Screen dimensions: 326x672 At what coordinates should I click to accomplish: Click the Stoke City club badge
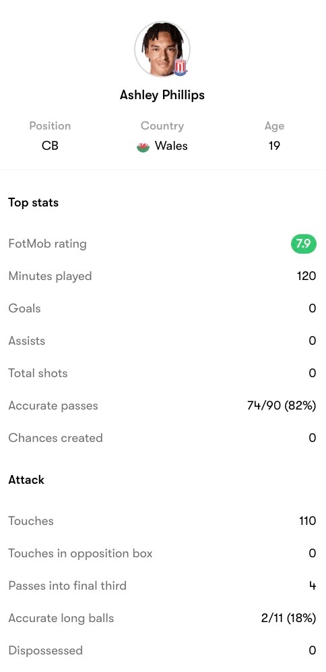pyautogui.click(x=181, y=67)
